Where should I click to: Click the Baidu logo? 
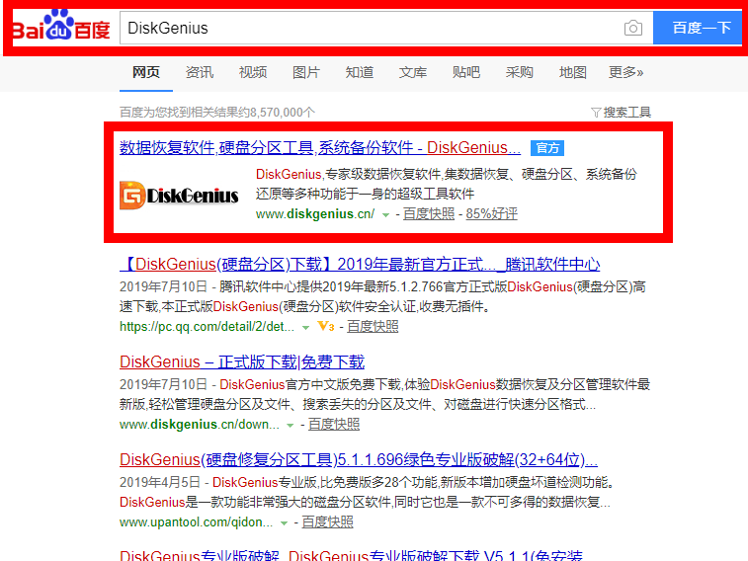(61, 26)
